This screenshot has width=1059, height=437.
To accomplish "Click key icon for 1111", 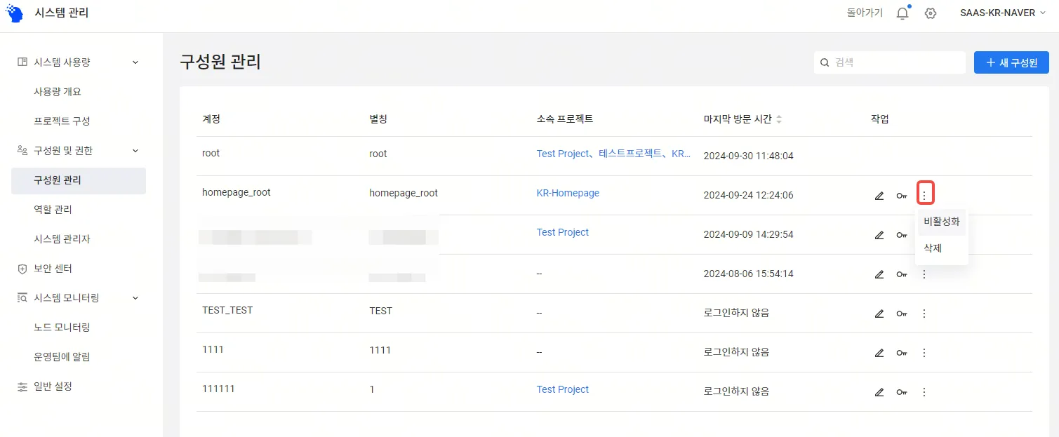I will tap(902, 353).
